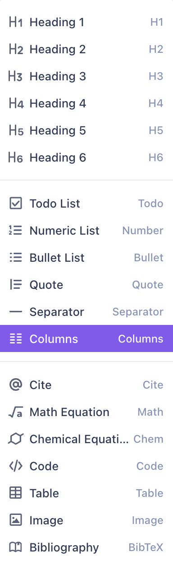This screenshot has height=565, width=173.
Task: Click the H1 heading icon
Action: (16, 22)
